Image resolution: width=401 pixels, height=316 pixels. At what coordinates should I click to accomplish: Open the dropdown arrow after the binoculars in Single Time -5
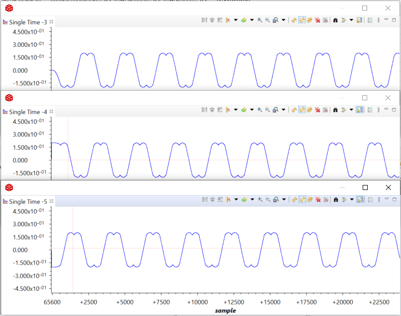pyautogui.click(x=351, y=200)
